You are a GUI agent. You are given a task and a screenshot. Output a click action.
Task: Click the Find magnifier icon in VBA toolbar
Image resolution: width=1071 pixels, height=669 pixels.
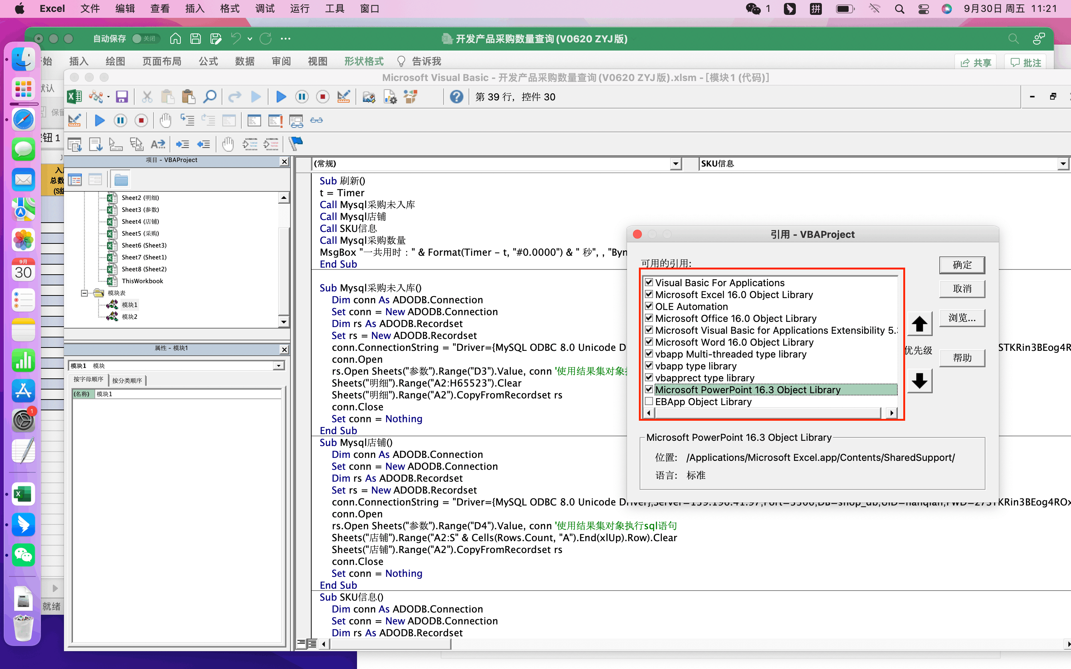(x=210, y=97)
